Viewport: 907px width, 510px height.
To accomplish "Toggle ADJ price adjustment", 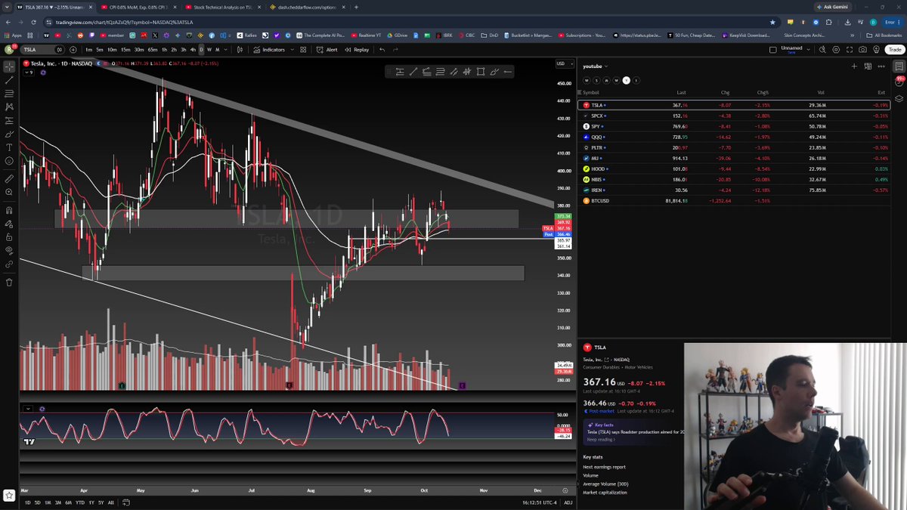I will click(568, 502).
